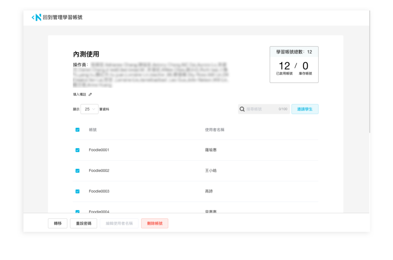Click the 搜尋帳號 search field
Viewport: 393px width, 260px height.
264,109
